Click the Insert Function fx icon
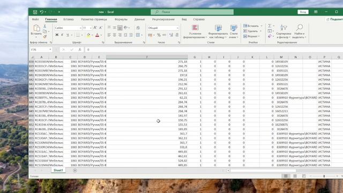Image resolution: width=343 pixels, height=193 pixels. (80, 50)
